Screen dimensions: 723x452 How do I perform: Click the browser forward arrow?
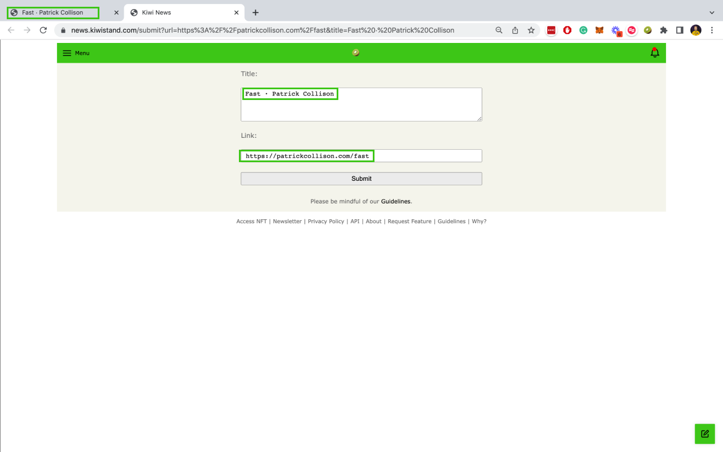pyautogui.click(x=27, y=30)
